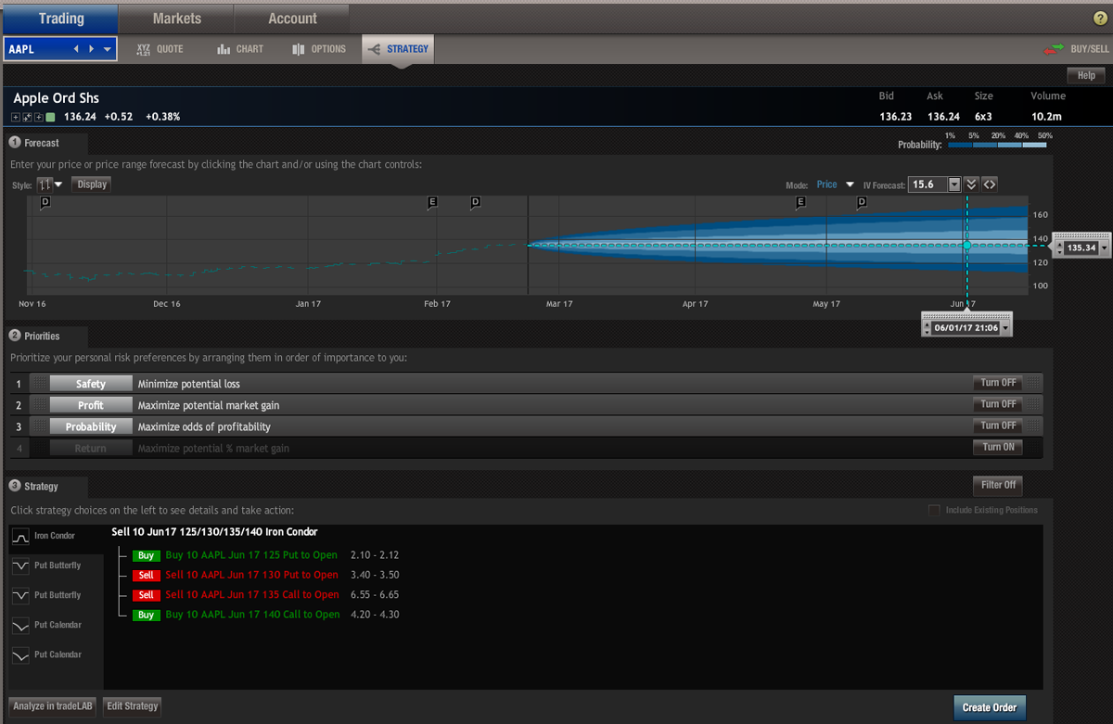Click the darkest blue probability legend swatch
This screenshot has width=1113, height=724.
click(960, 146)
